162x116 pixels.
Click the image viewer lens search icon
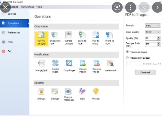117,7
